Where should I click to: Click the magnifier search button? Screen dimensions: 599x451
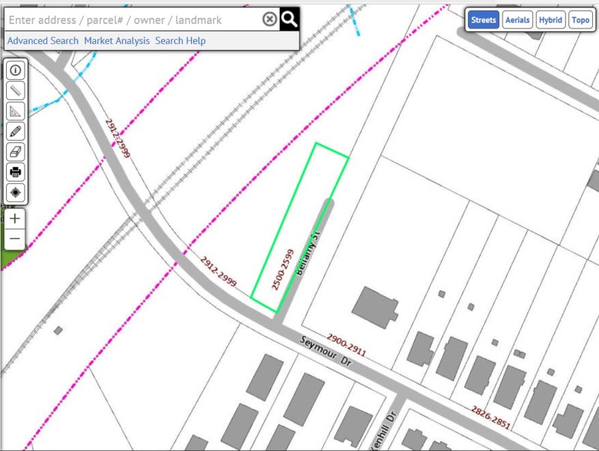coord(290,19)
